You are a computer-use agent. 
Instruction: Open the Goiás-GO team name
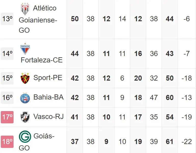pos(44,136)
